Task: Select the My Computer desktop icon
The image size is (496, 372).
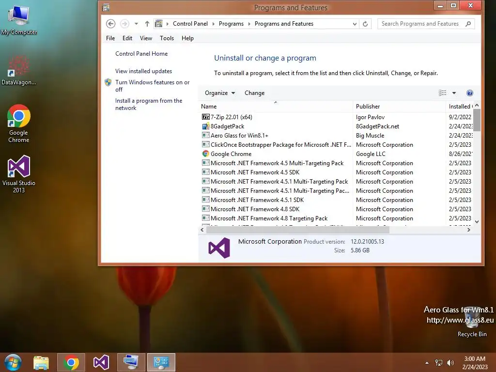Action: click(x=19, y=19)
